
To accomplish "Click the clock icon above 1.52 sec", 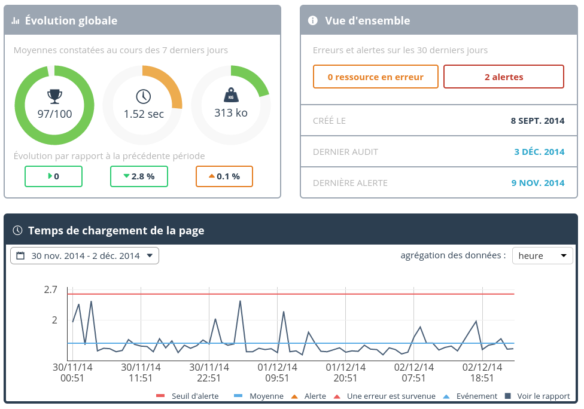I will [144, 96].
